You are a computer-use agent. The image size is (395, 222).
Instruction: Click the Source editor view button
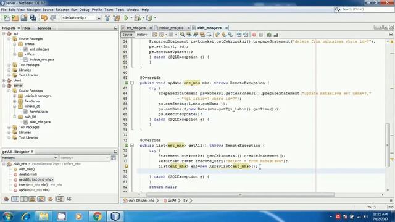pyautogui.click(x=128, y=35)
